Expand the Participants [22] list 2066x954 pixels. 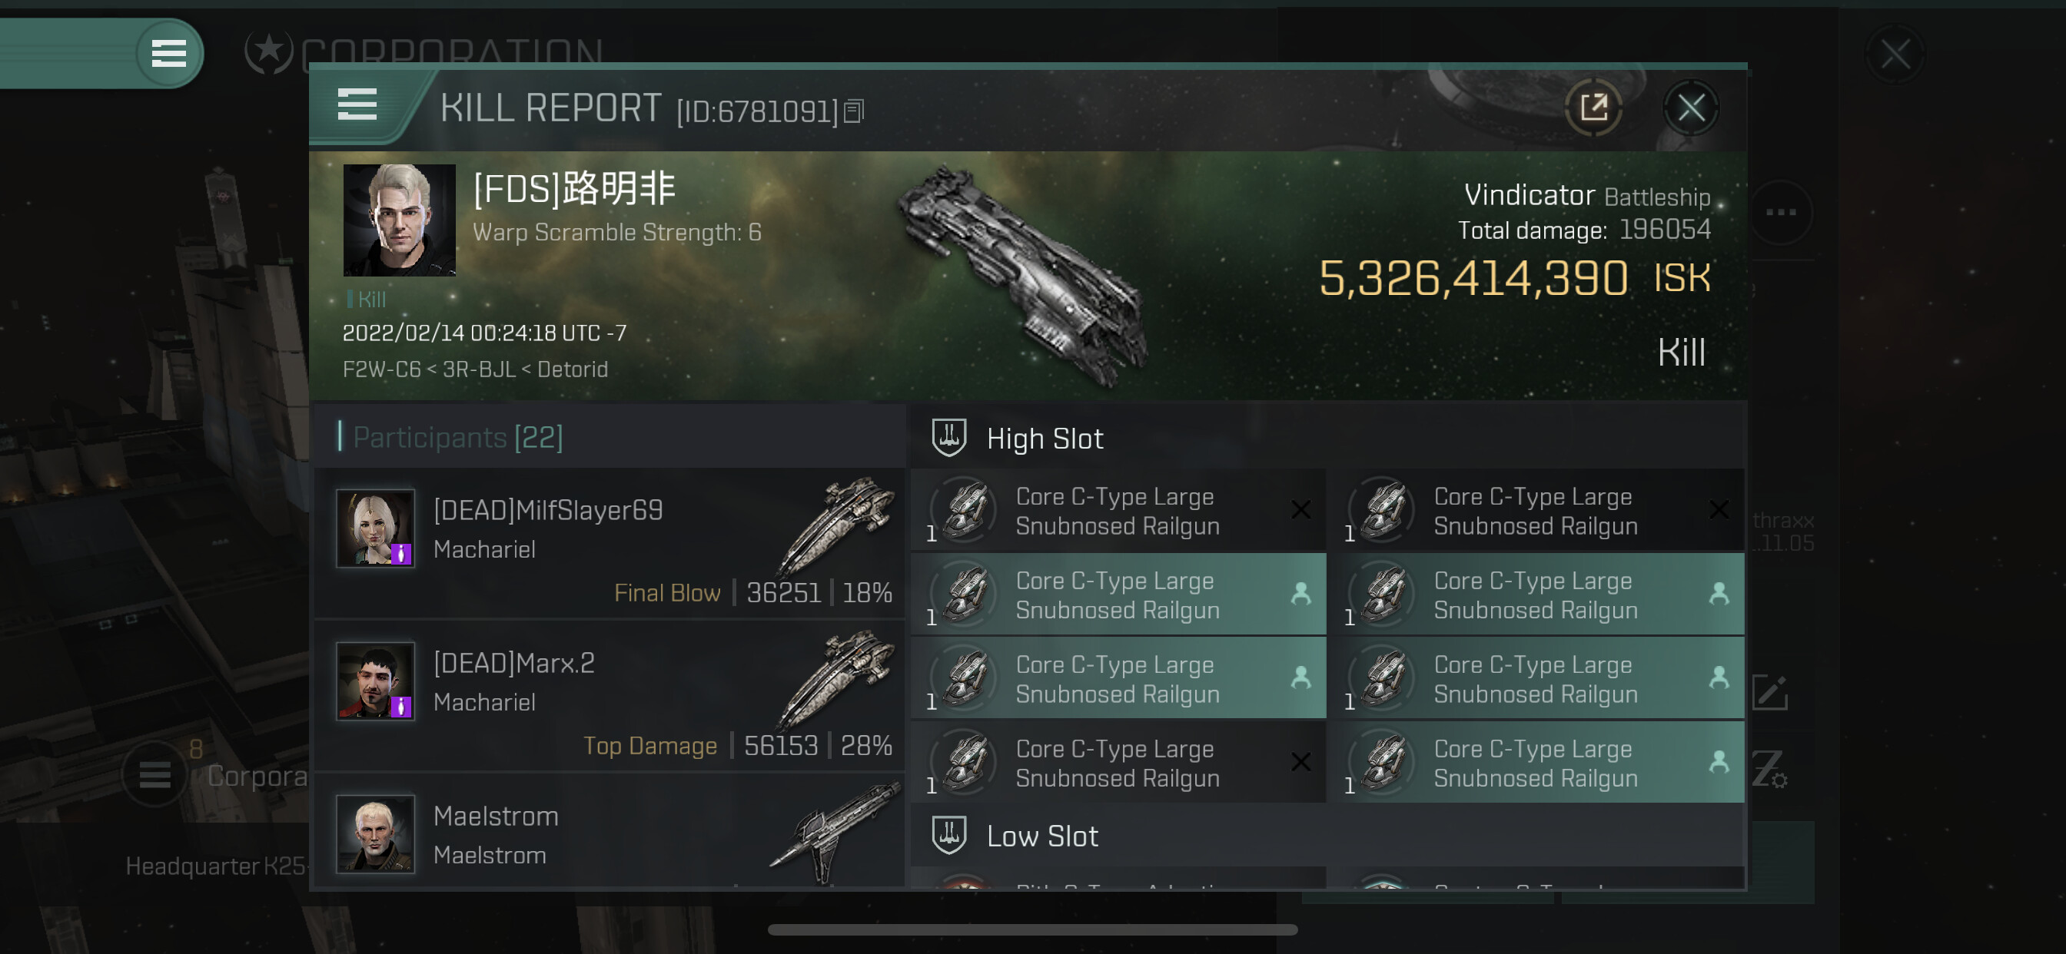458,438
